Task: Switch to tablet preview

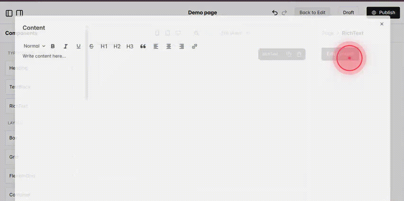Action: tap(167, 33)
